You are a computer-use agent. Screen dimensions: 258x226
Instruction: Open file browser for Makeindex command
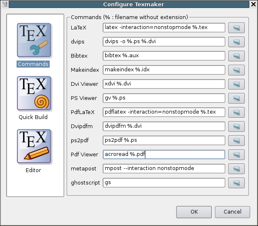(236, 70)
